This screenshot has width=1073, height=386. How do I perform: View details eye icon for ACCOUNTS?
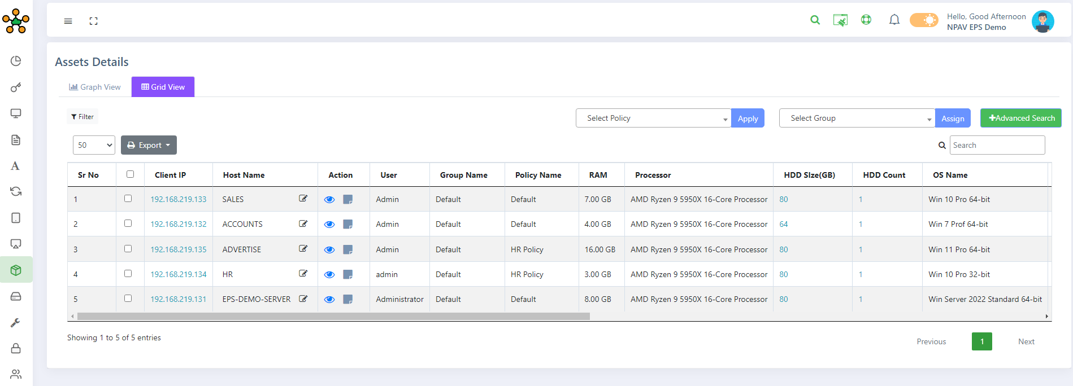tap(329, 225)
